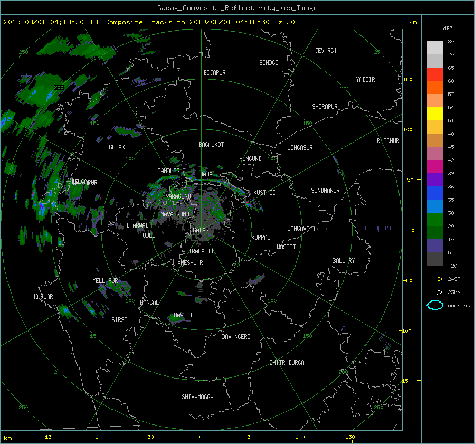Click the HAVERI city label

pos(183,315)
